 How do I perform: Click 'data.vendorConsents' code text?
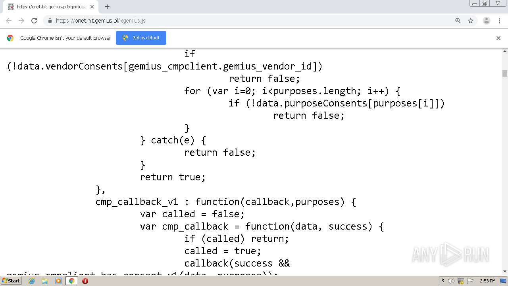pyautogui.click(x=70, y=66)
